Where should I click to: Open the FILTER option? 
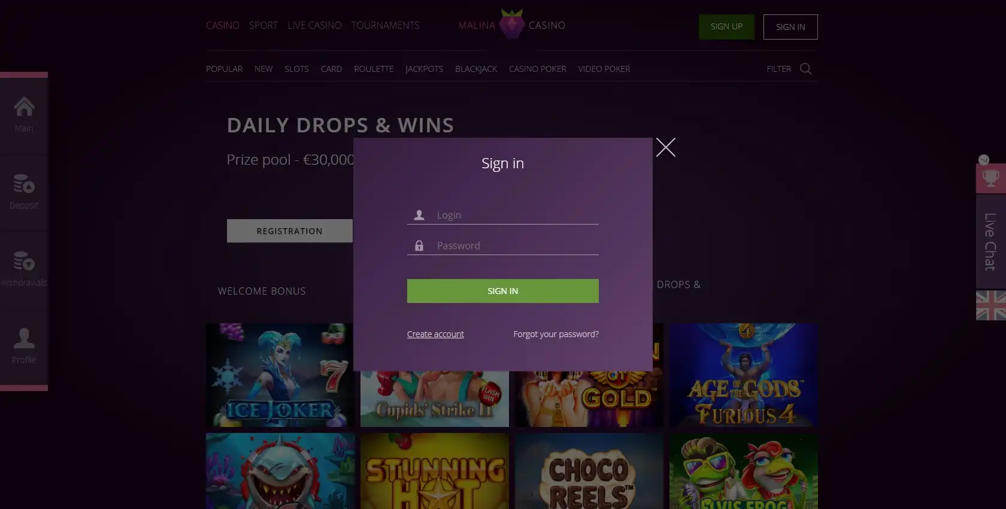point(779,69)
